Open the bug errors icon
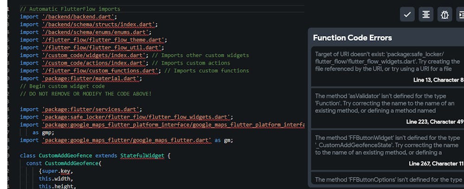The width and height of the screenshot is (464, 189). [x=445, y=14]
